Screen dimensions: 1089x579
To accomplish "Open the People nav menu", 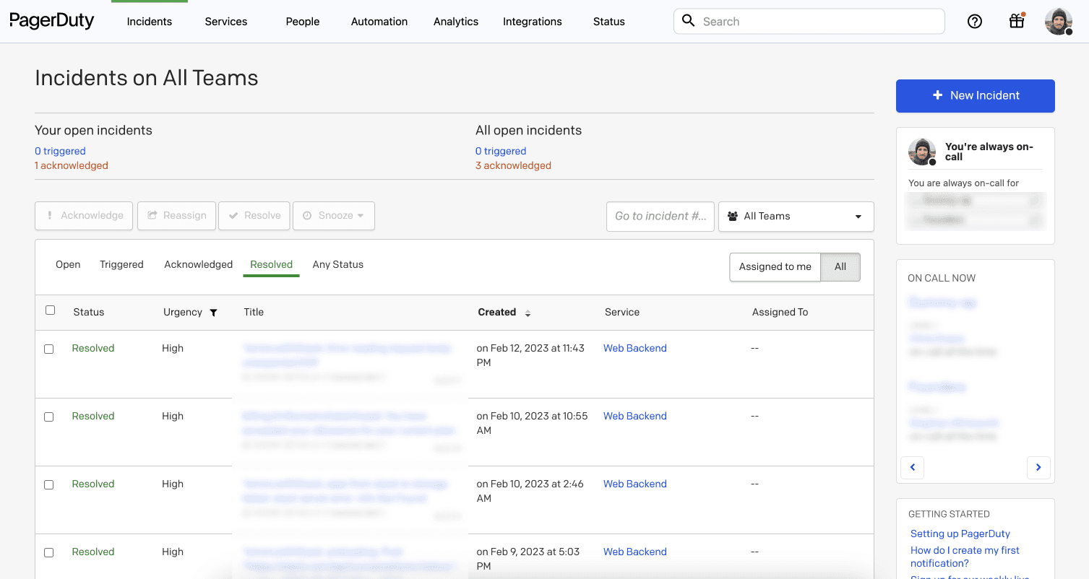I will [x=303, y=22].
